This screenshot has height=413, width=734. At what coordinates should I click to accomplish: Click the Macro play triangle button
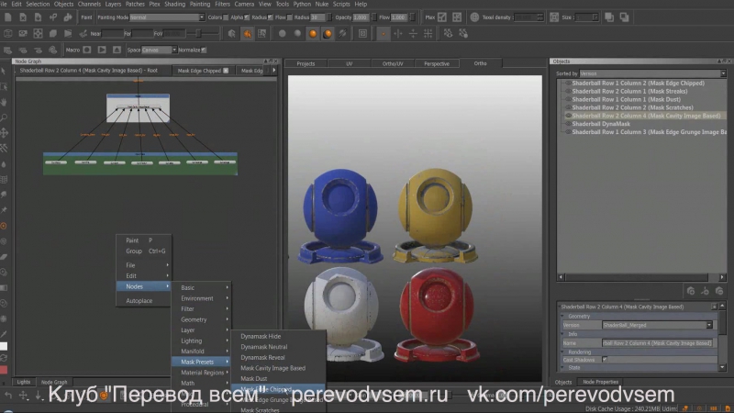102,50
